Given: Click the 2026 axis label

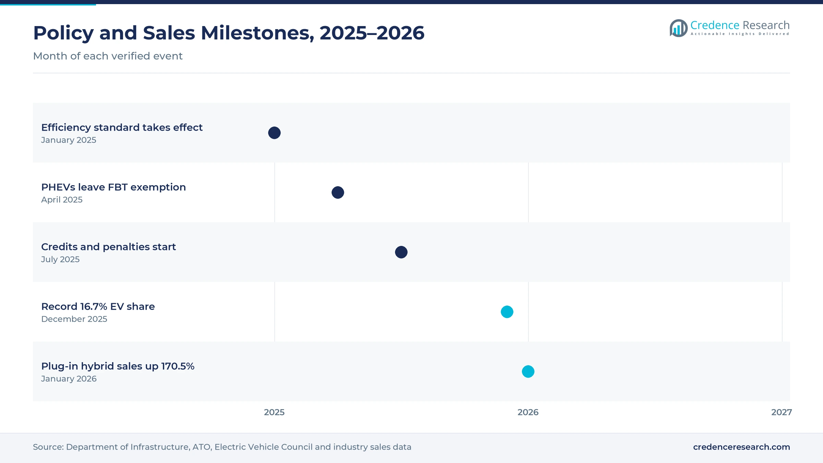Looking at the screenshot, I should pyautogui.click(x=528, y=412).
